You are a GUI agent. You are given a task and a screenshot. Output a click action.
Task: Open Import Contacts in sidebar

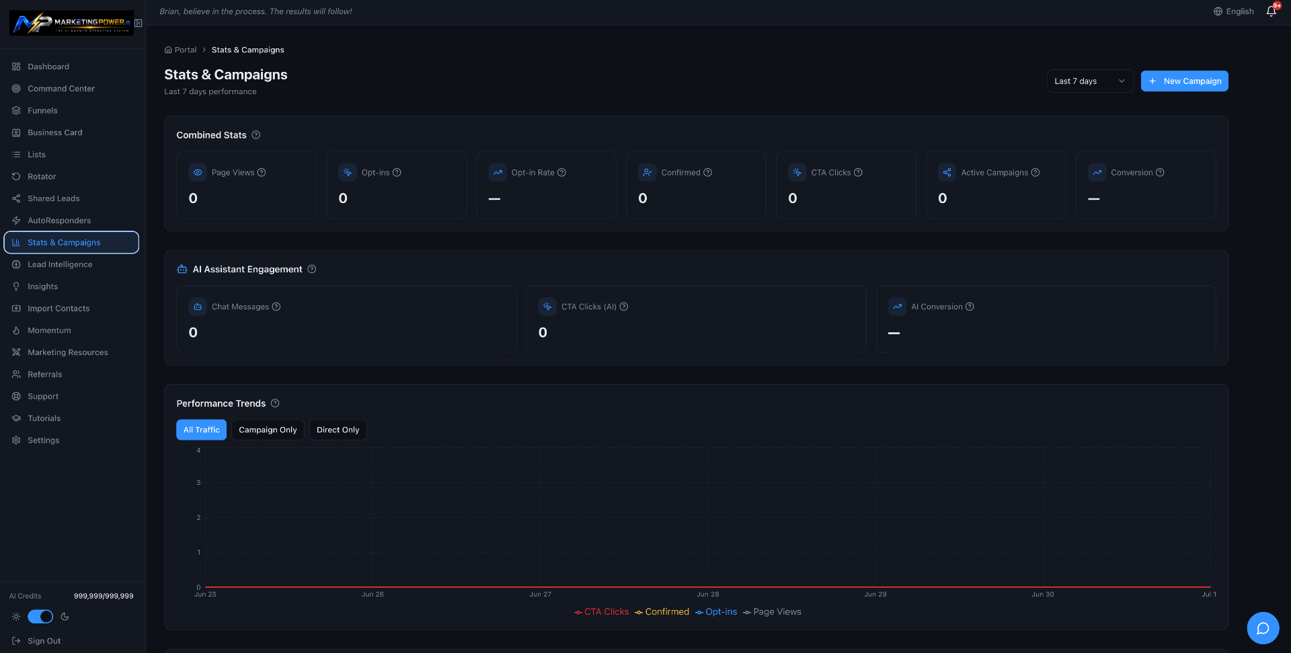71,309
